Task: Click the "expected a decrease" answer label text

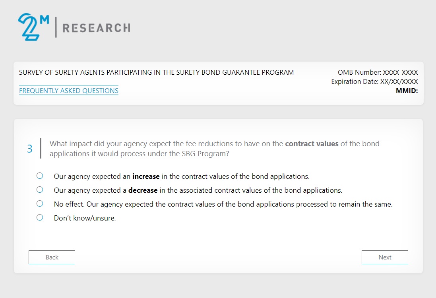Action: [198, 190]
